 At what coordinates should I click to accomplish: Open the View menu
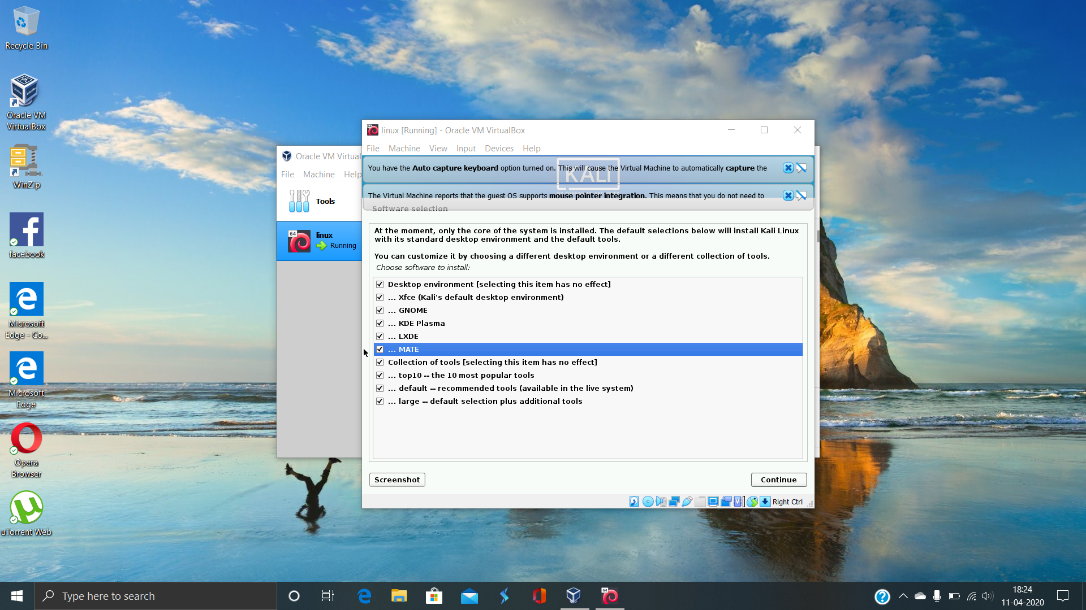coord(438,149)
